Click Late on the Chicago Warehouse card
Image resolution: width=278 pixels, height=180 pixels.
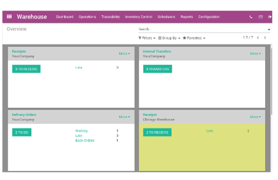tap(210, 131)
